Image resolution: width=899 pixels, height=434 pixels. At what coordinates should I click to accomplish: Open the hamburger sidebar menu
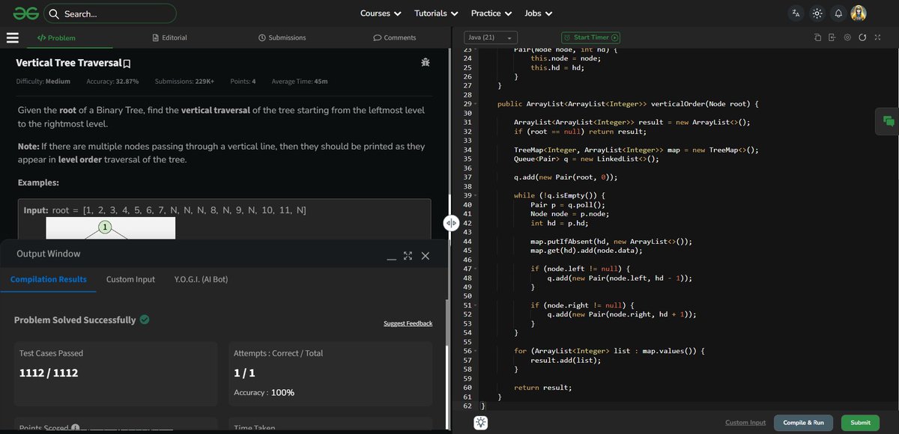pyautogui.click(x=12, y=37)
